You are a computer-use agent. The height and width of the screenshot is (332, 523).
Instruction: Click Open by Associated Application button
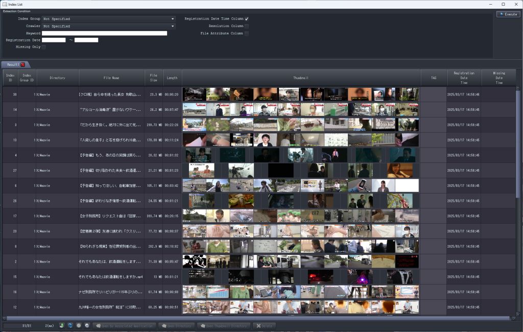tap(125, 326)
